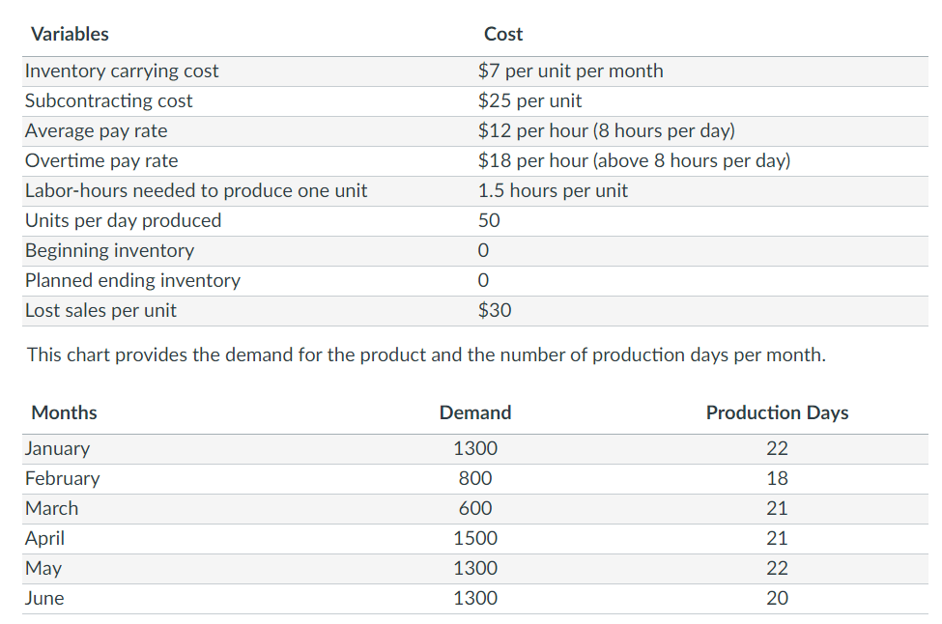Click the Production Days column header
The image size is (942, 624).
coord(777,412)
